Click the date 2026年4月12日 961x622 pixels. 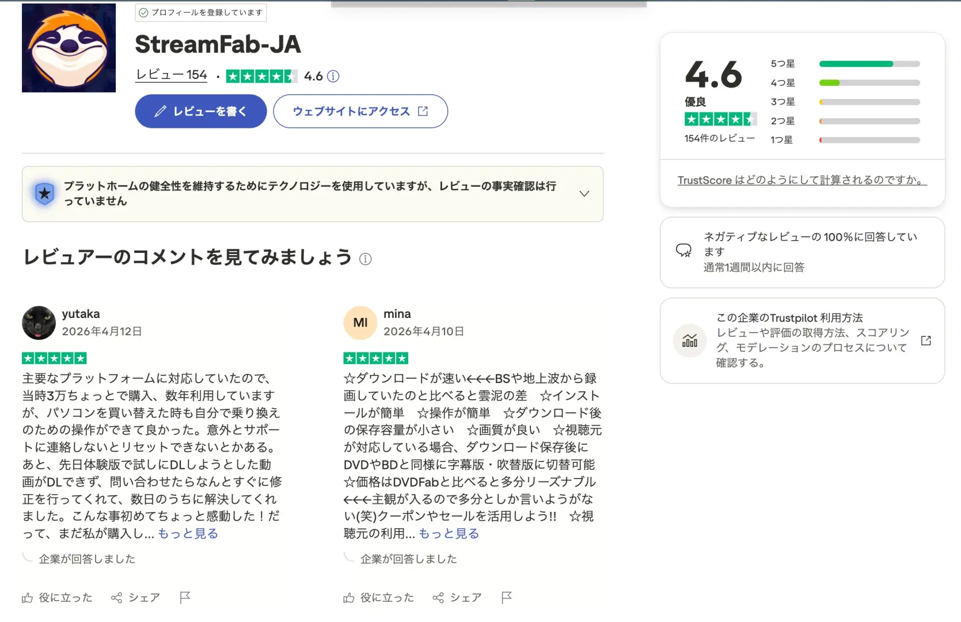[102, 331]
